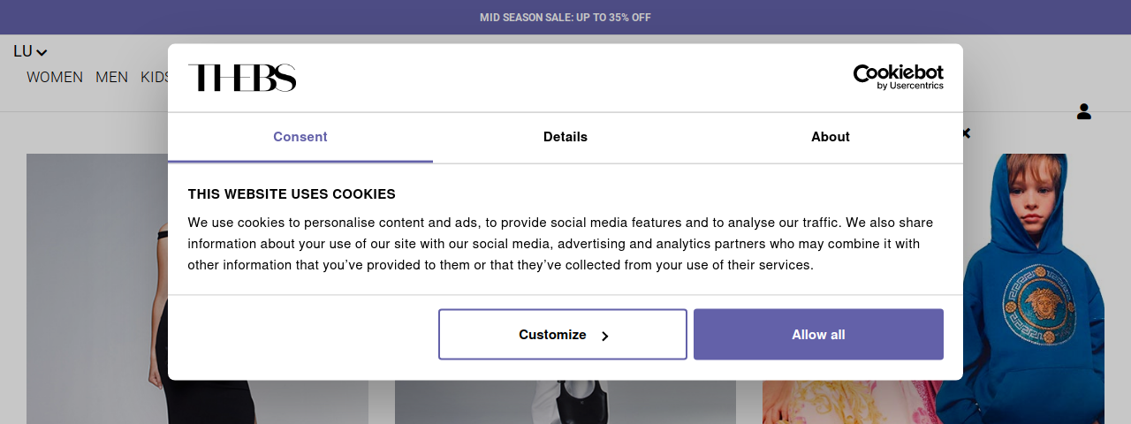Open the Cookiebot by Usercentrics logo

point(898,77)
